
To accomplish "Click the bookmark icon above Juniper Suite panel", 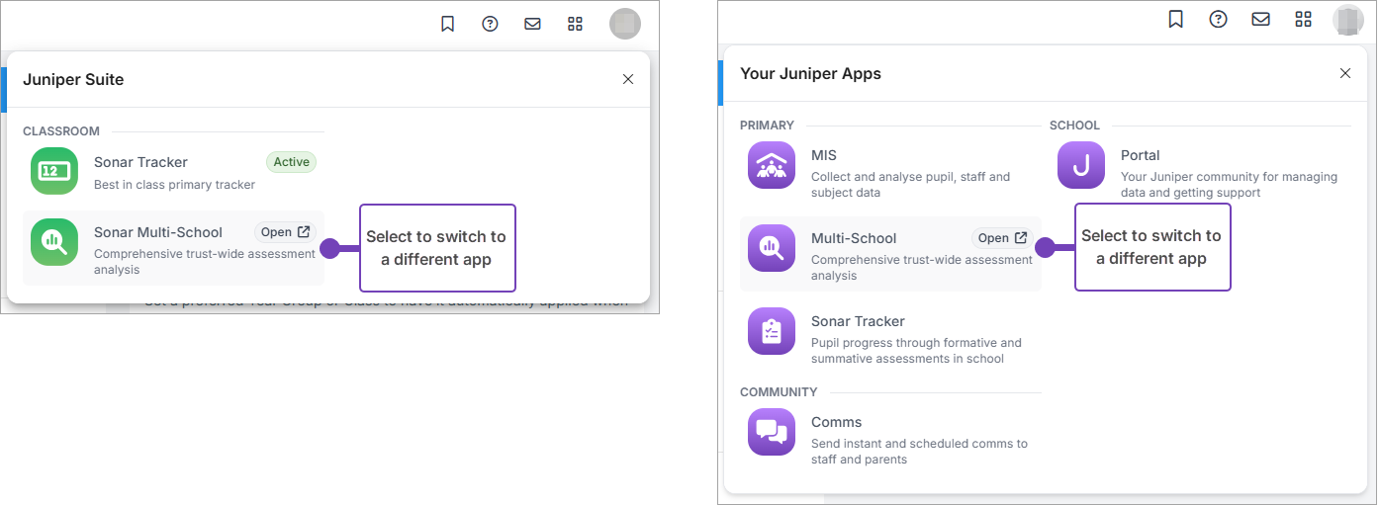I will coord(447,24).
